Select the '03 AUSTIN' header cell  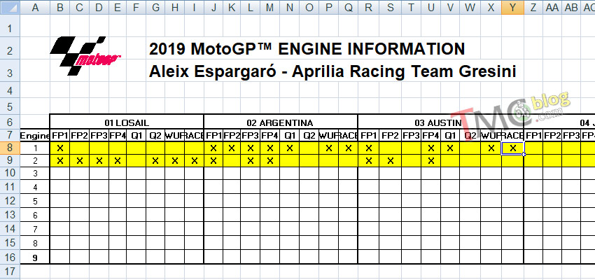click(x=440, y=122)
